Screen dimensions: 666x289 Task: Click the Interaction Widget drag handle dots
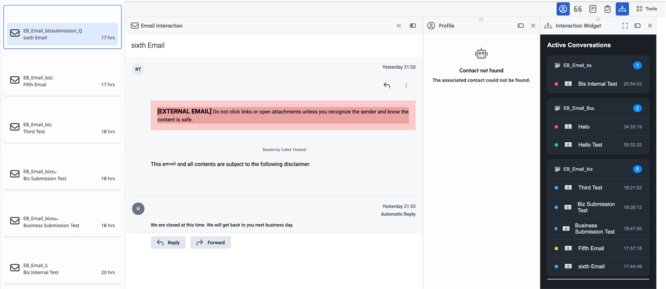click(598, 19)
